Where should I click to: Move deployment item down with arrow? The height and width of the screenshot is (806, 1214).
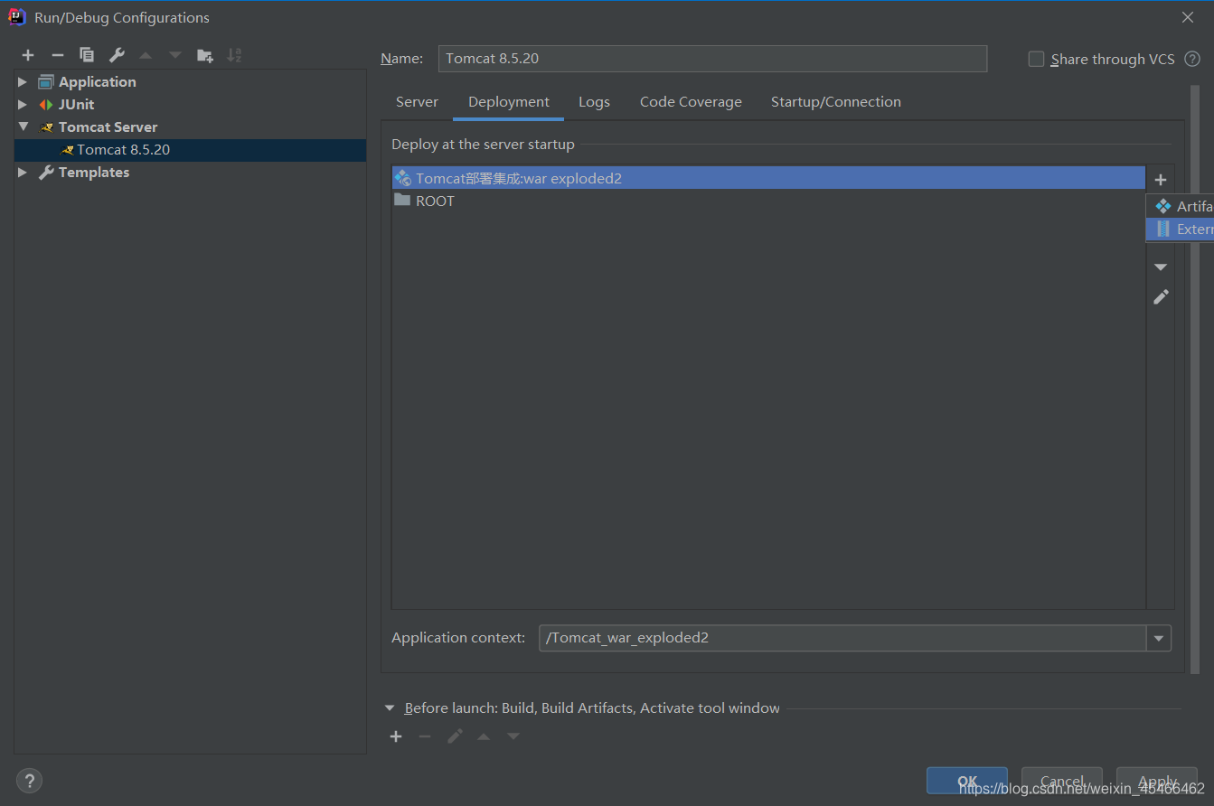coord(1161,267)
